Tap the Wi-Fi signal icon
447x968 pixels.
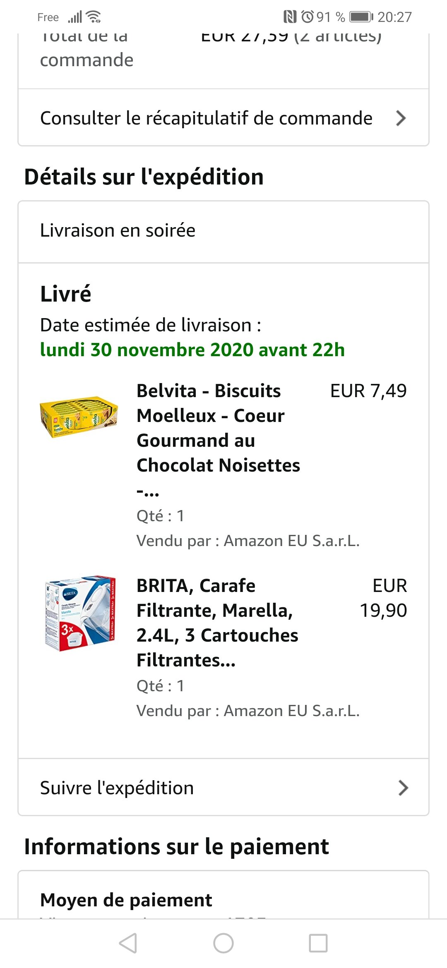coord(94,17)
